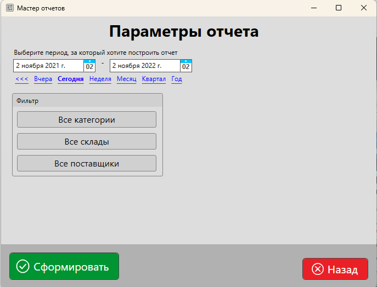Maximize the Мастер отчетов window
This screenshot has height=287, width=377.
click(x=339, y=8)
